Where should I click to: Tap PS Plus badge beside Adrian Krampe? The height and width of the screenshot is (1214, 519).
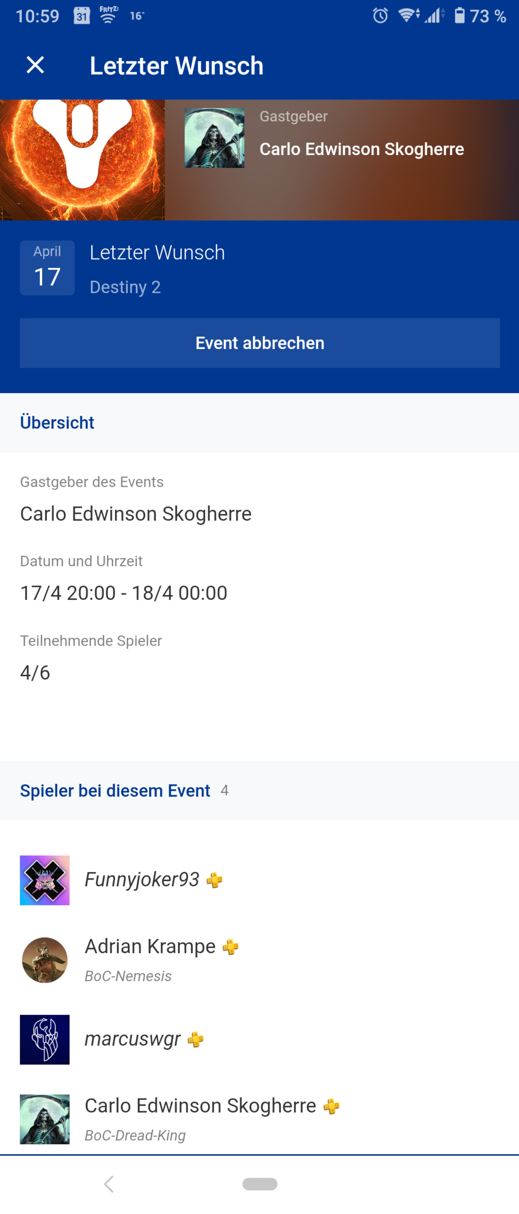[230, 946]
